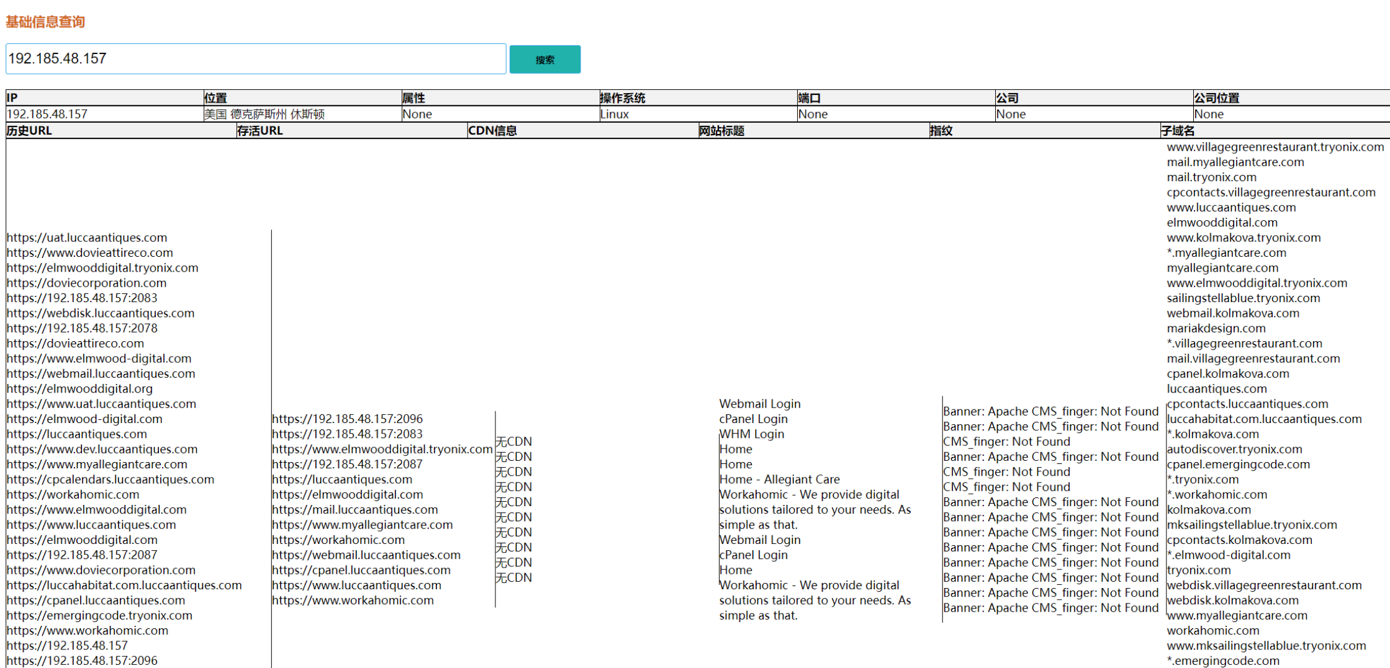This screenshot has width=1390, height=668.
Task: Click alive URL https://cpanel.luccaantiques.com
Action: click(x=361, y=570)
